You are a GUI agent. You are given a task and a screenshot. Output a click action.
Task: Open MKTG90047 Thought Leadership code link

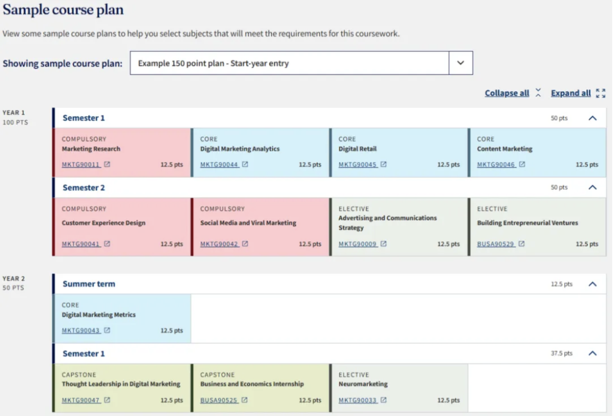pos(81,400)
